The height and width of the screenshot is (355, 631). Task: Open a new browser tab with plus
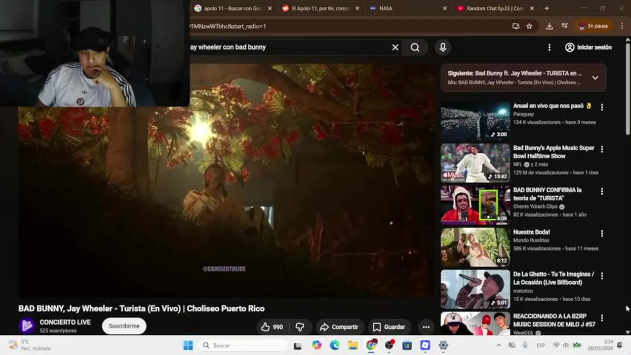[x=547, y=8]
